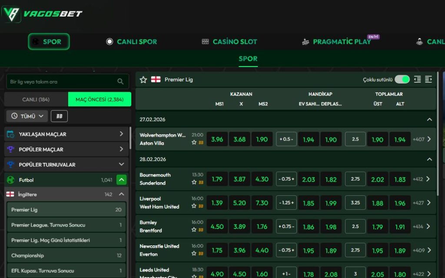The width and height of the screenshot is (445, 278).
Task: Toggle the Çoklu sütünlü switch
Action: (402, 80)
